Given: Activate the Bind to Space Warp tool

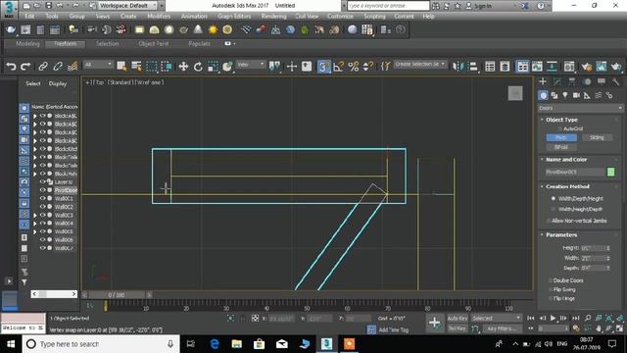Looking at the screenshot, I should tap(72, 67).
